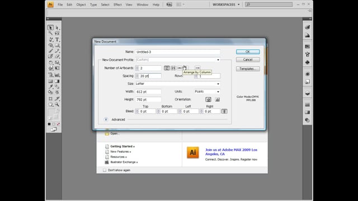Image resolution: width=358 pixels, height=201 pixels.
Task: Expand the Advanced options section
Action: [106, 119]
